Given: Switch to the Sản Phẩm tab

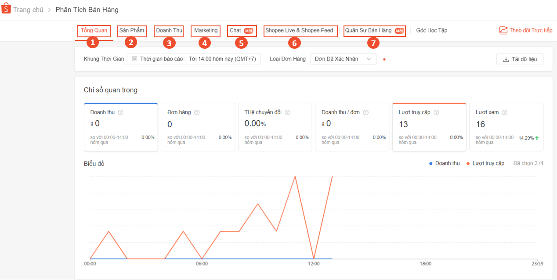Looking at the screenshot, I should pos(131,30).
